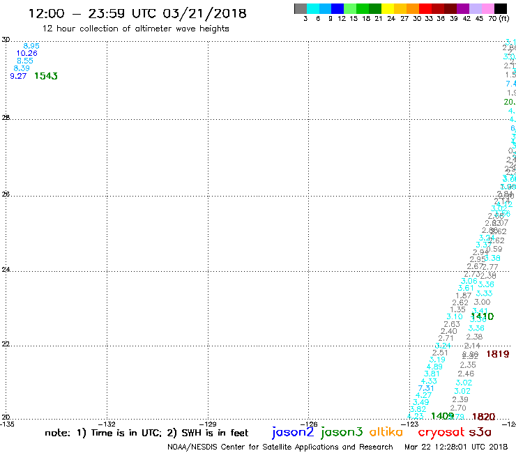Click the '-132' longitude axis label
Image resolution: width=516 pixels, height=453 pixels.
(x=107, y=424)
